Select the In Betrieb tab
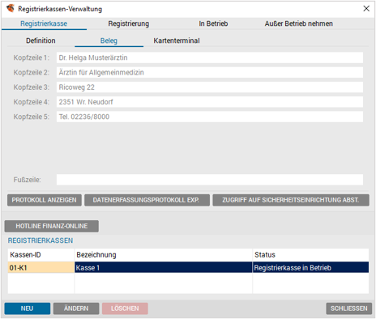376x319 pixels. [x=213, y=23]
